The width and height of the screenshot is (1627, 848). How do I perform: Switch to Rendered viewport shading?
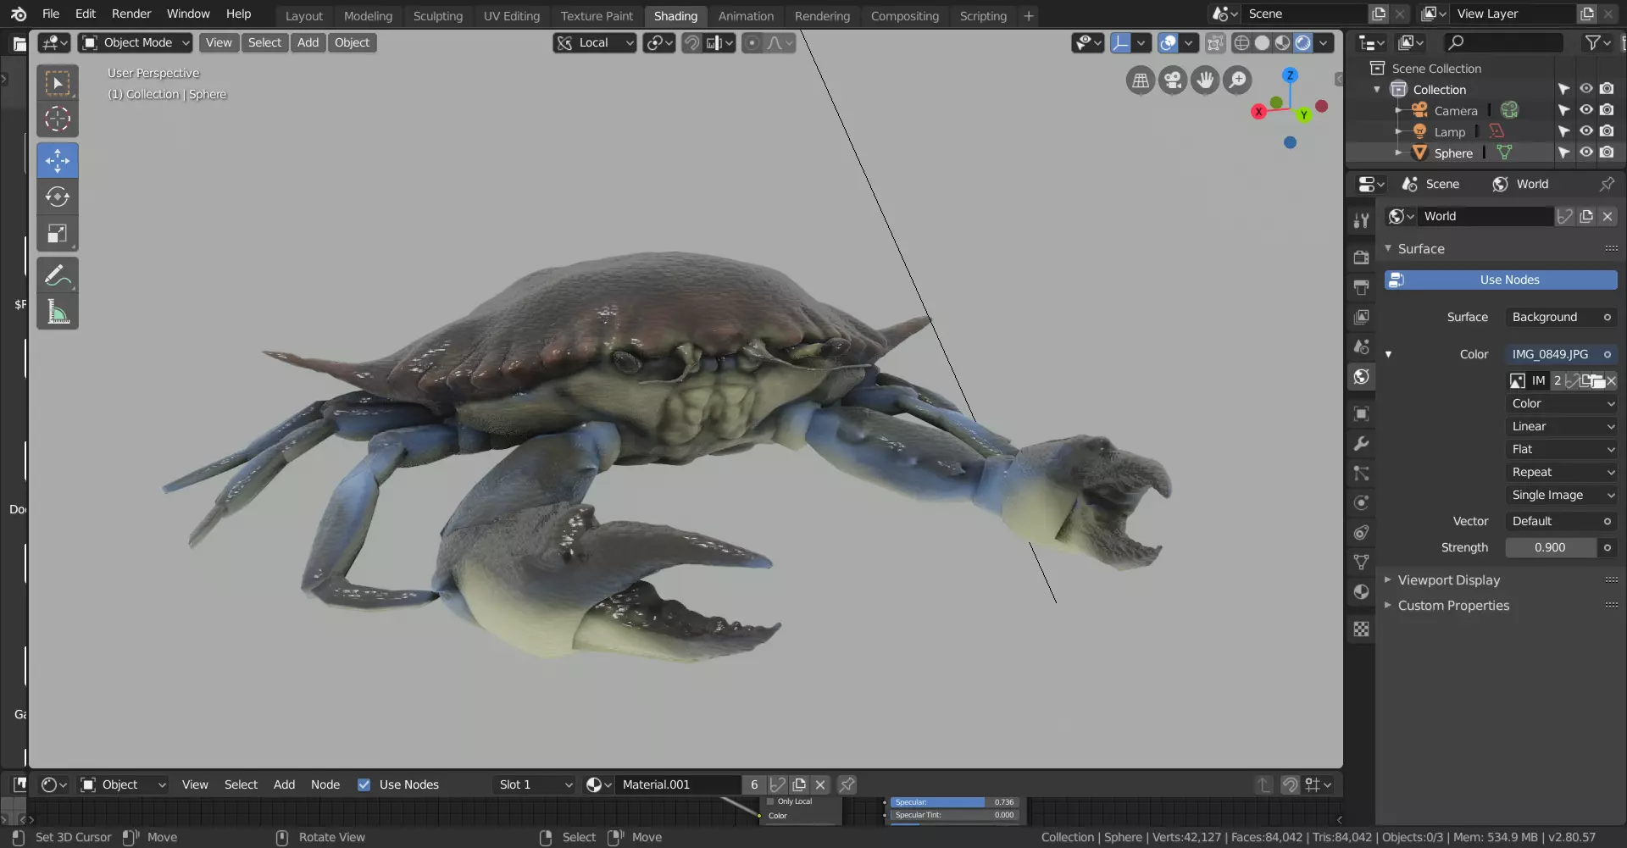point(1303,42)
